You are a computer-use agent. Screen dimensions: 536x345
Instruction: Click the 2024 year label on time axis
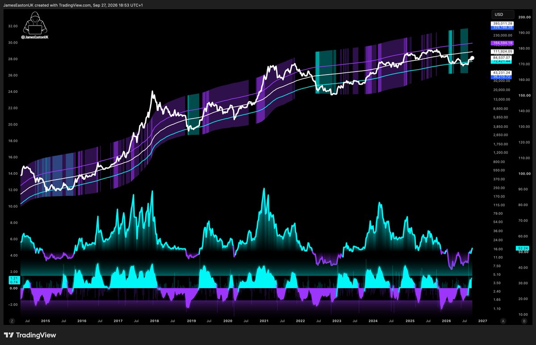[x=373, y=321]
